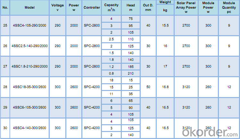The width and height of the screenshot is (240, 139).
Task: Click head value 75
Action: point(130,19)
